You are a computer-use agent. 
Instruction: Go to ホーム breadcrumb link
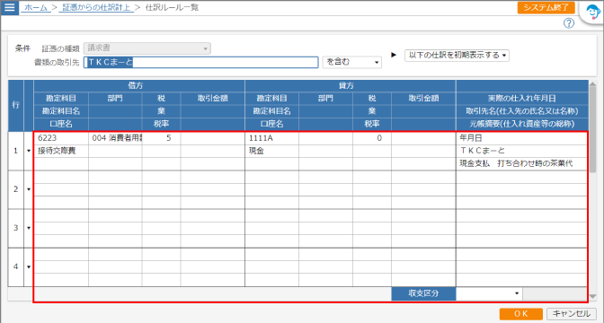point(36,7)
